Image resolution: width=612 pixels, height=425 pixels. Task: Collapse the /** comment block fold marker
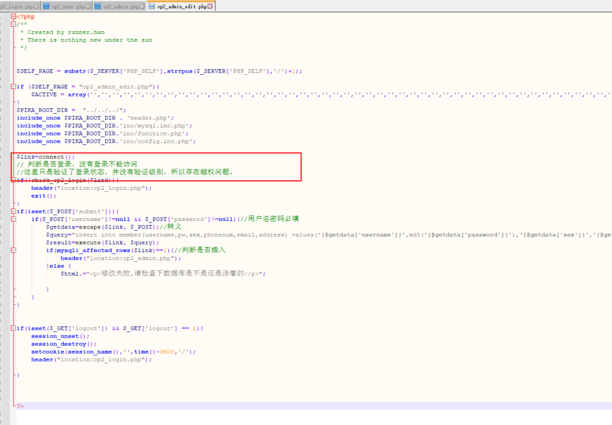point(13,24)
